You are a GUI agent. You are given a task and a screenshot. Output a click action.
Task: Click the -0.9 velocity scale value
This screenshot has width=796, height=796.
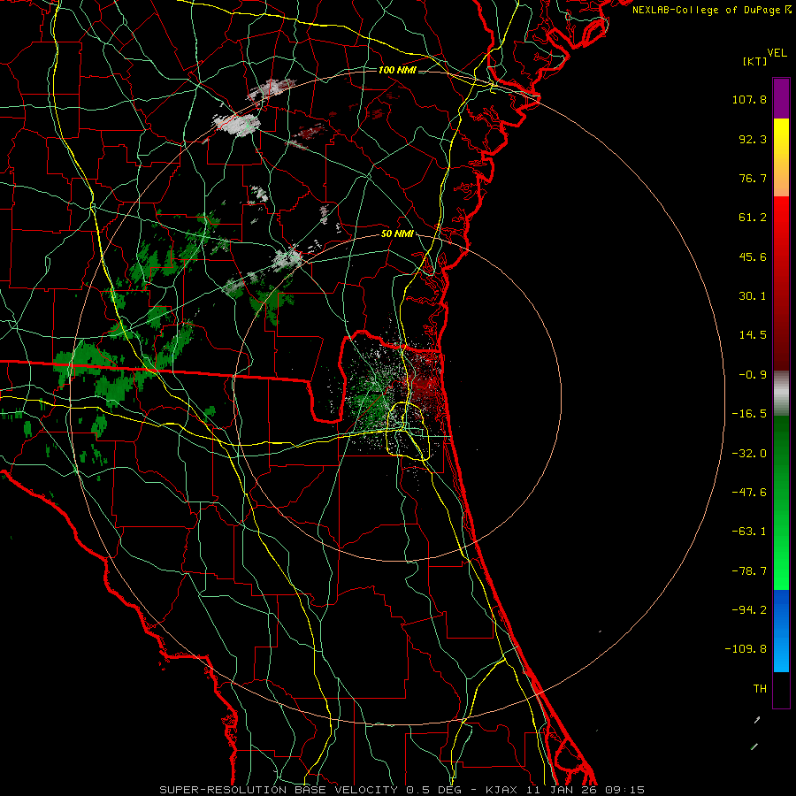pos(753,375)
